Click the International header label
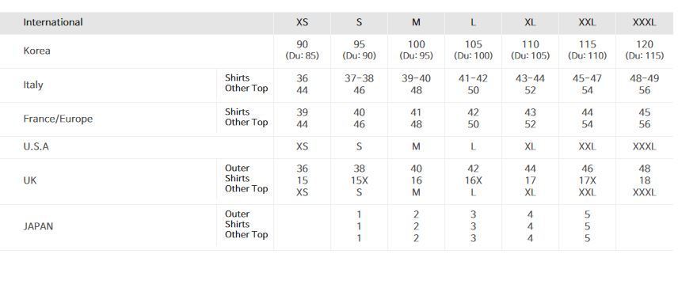Screen dimensions: 697x288 point(53,22)
